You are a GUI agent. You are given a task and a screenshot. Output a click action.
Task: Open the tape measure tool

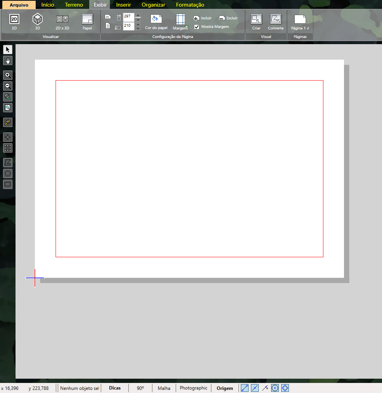[8, 122]
